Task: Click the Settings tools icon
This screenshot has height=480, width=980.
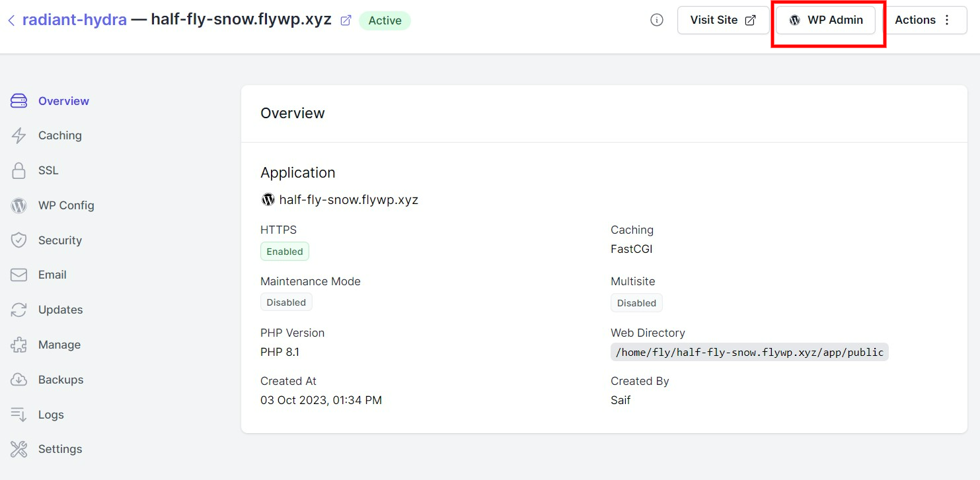Action: pos(19,449)
